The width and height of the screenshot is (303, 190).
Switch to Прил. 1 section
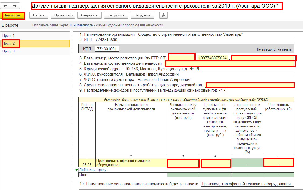(8, 36)
